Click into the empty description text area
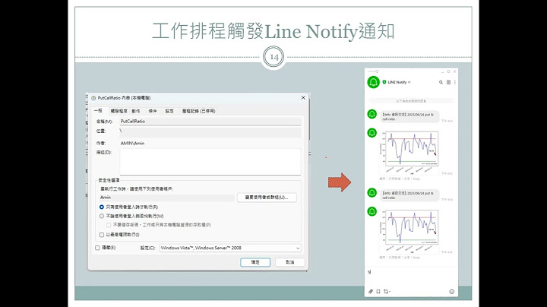 coord(210,161)
